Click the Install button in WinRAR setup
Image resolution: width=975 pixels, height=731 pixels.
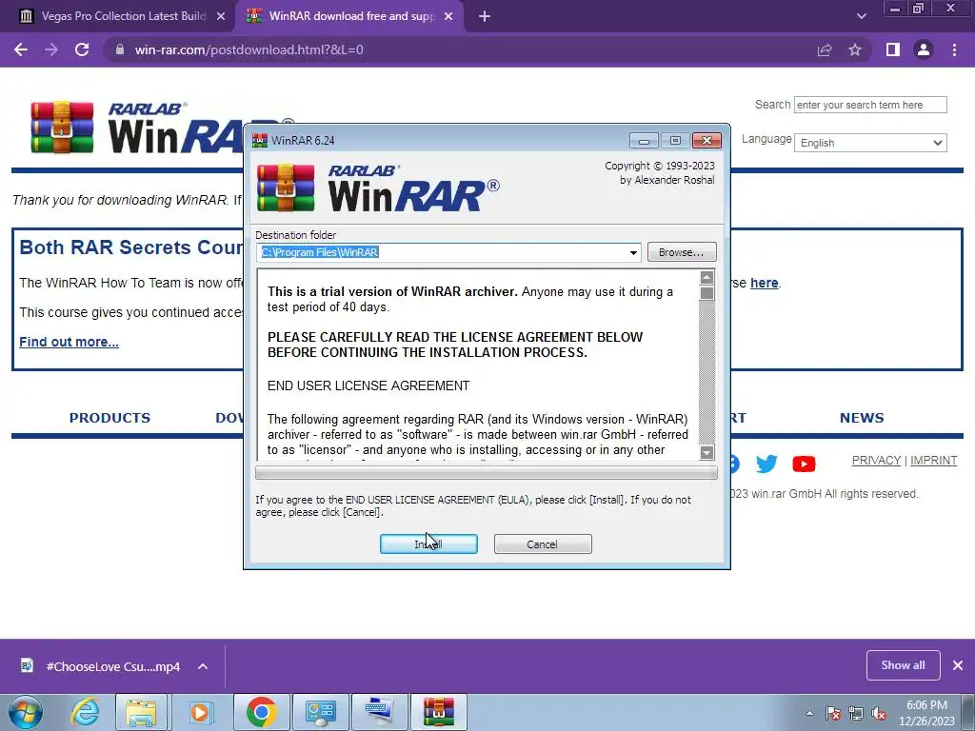tap(428, 543)
